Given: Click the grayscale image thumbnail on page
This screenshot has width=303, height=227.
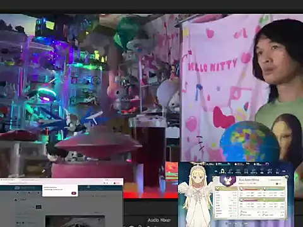Looking at the screenshot, I should click(75, 221).
